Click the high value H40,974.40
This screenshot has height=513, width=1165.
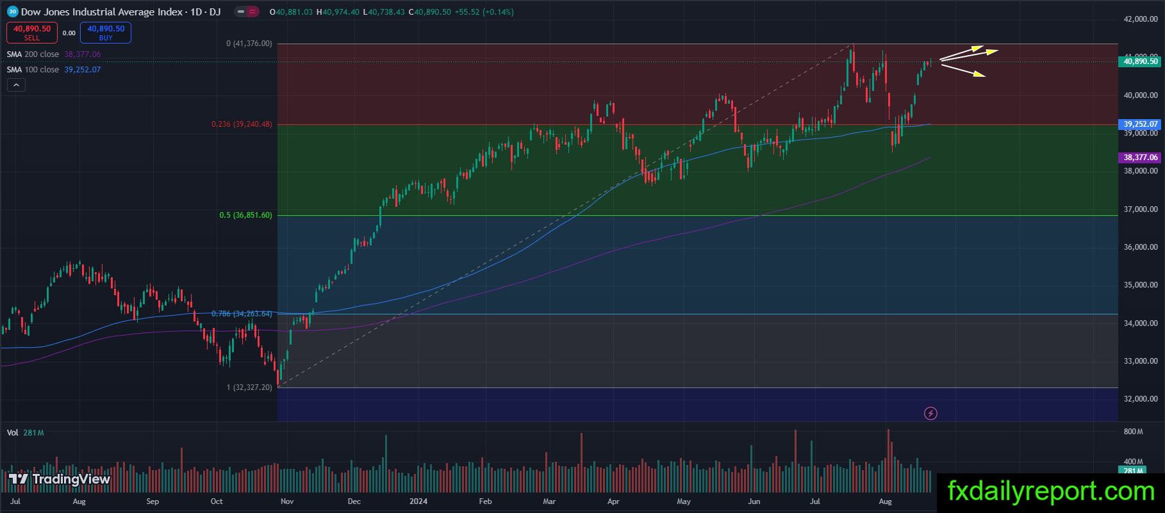click(337, 12)
